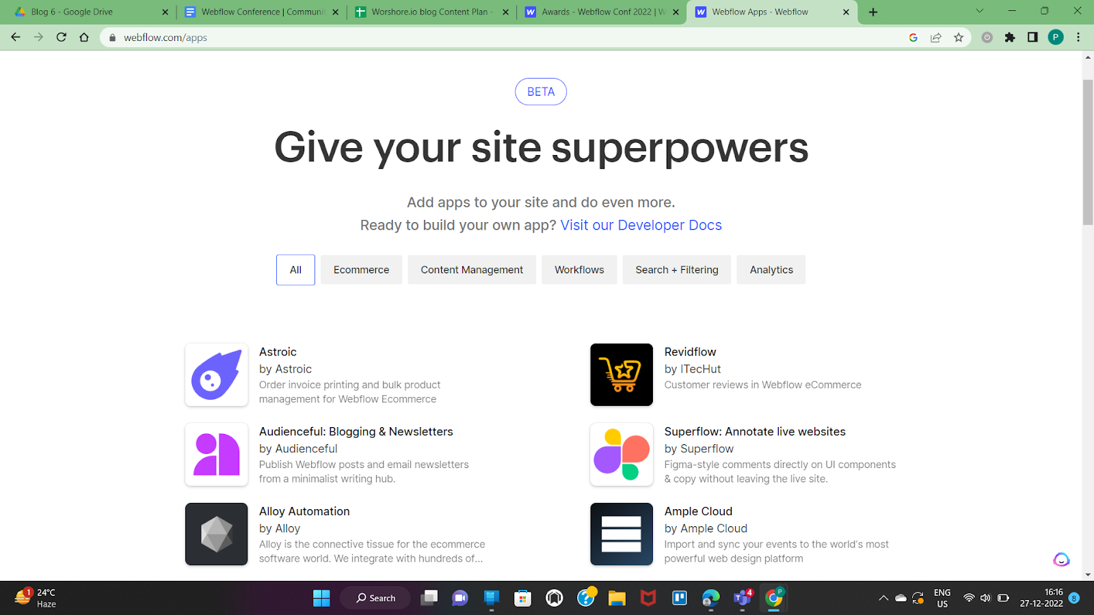Viewport: 1094px width, 615px height.
Task: Go to the browser home page
Action: click(x=84, y=38)
